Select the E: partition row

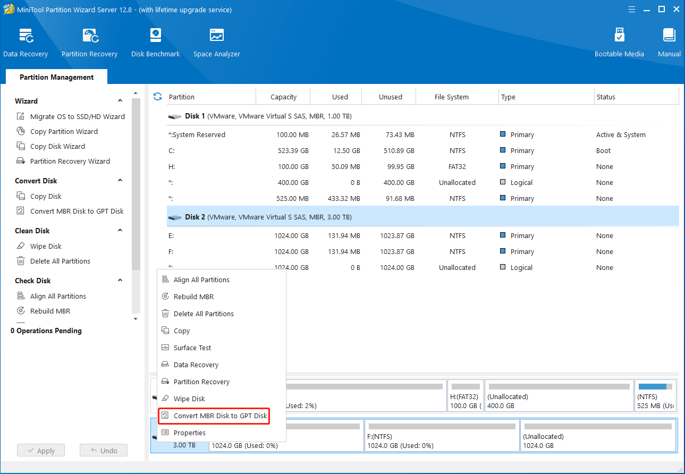[422, 235]
